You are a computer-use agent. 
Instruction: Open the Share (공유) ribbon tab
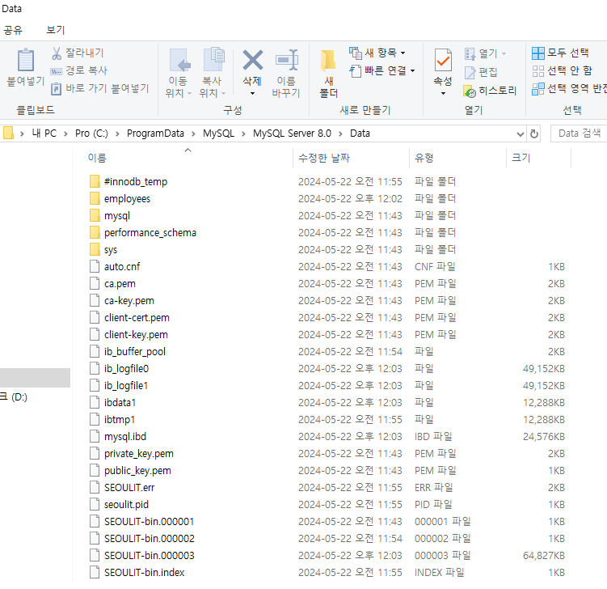(x=13, y=30)
